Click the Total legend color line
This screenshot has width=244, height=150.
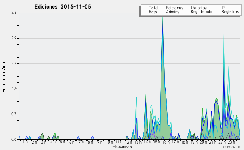[x=144, y=8]
